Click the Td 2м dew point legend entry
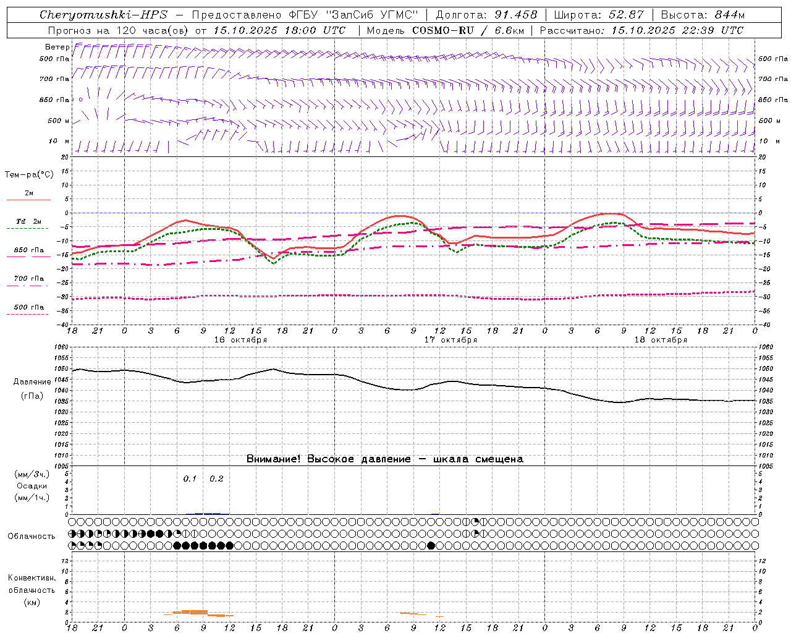 coord(29,221)
